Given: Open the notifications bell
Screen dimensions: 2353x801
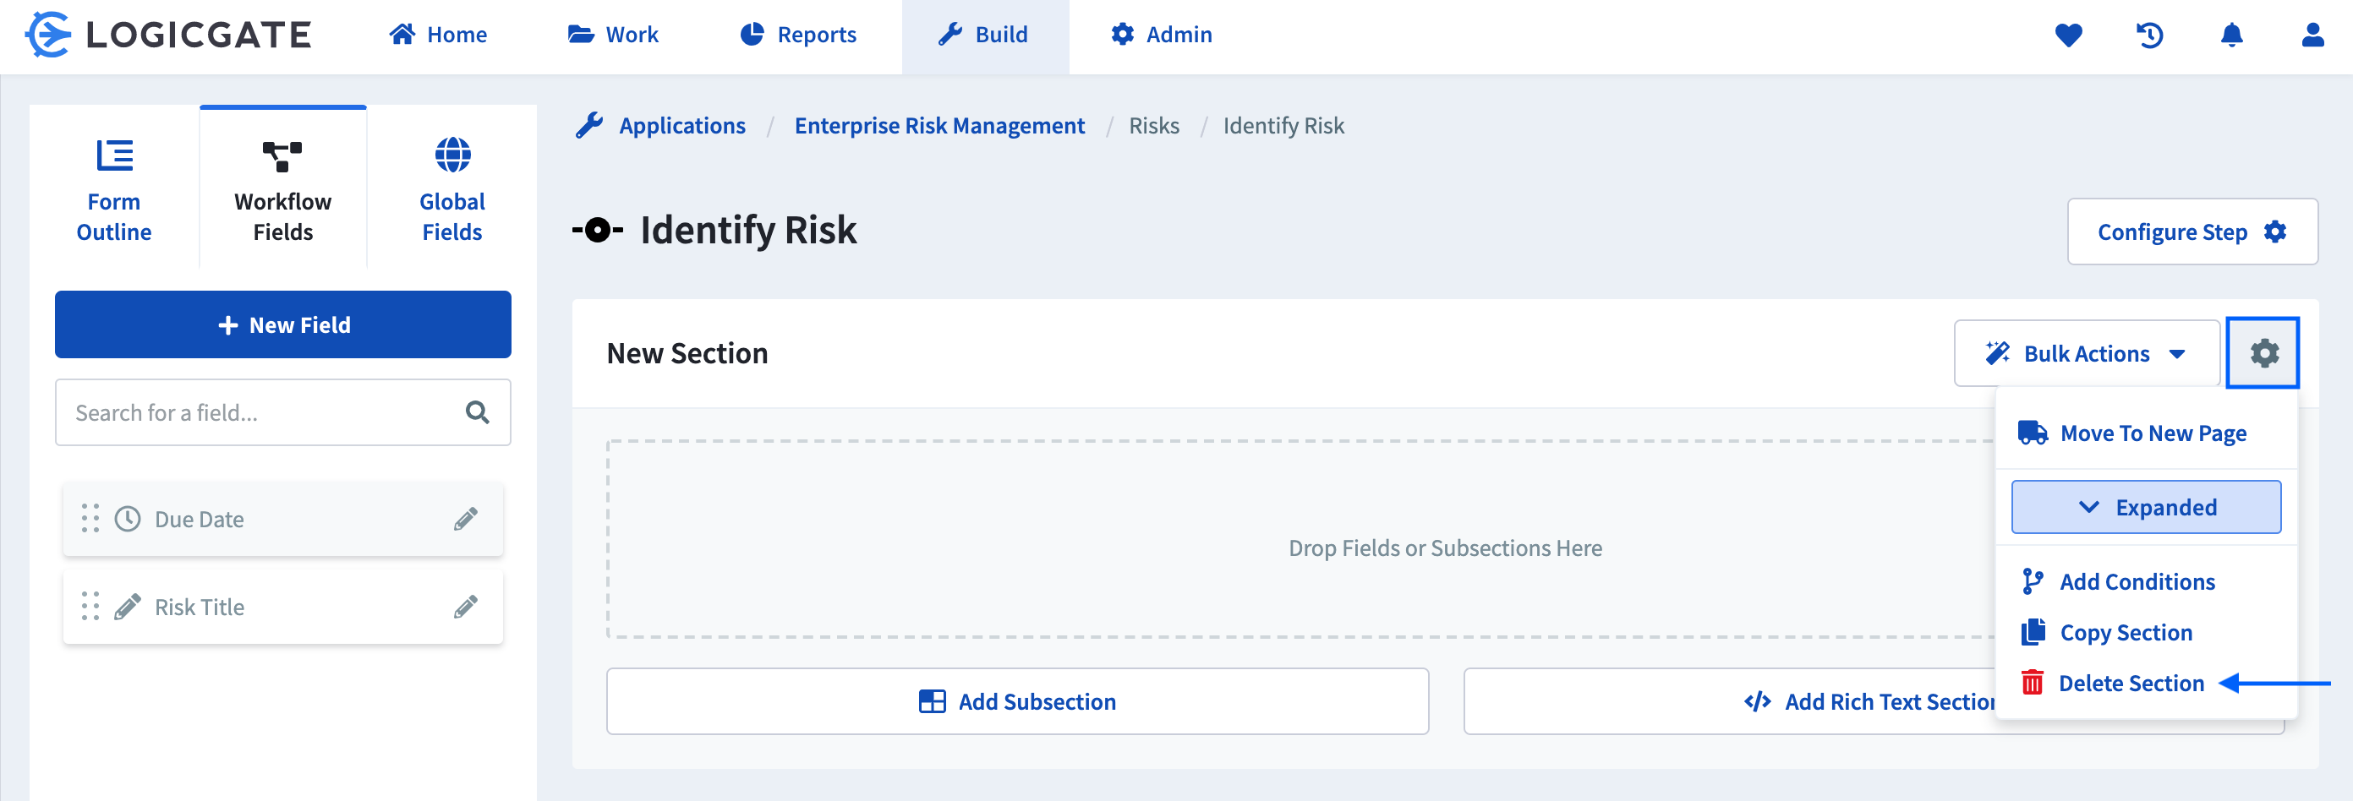Looking at the screenshot, I should pyautogui.click(x=2230, y=35).
